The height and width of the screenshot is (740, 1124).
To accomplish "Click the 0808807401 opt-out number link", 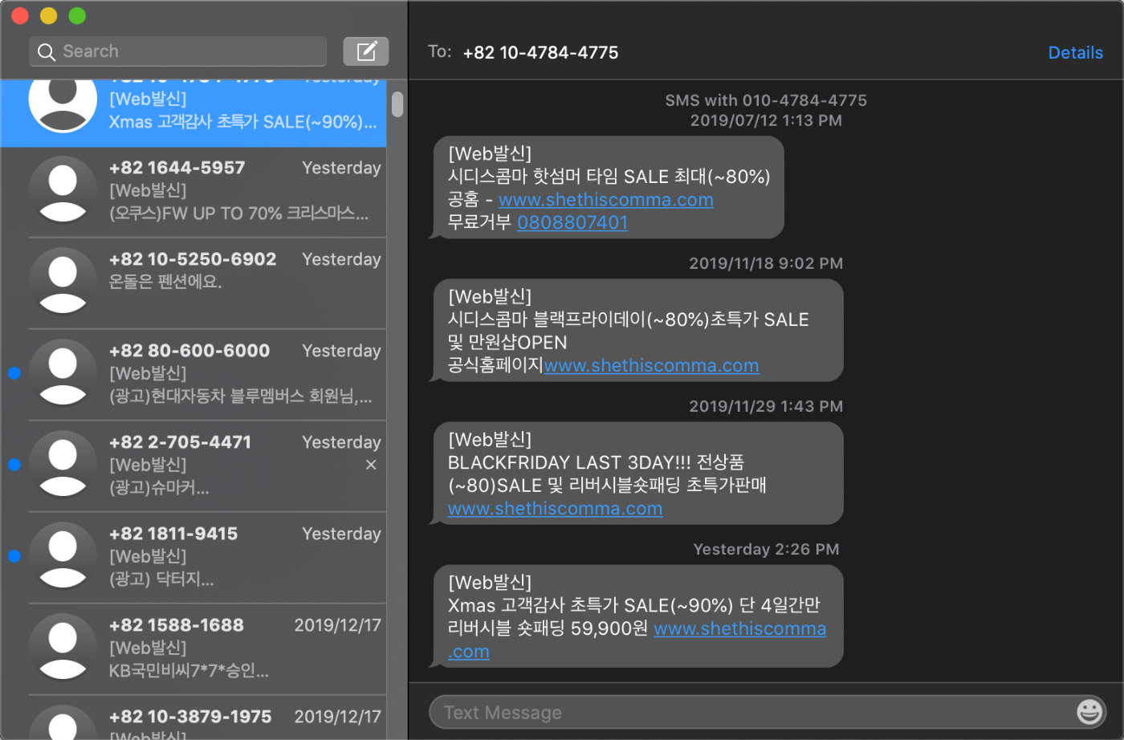I will coord(572,222).
